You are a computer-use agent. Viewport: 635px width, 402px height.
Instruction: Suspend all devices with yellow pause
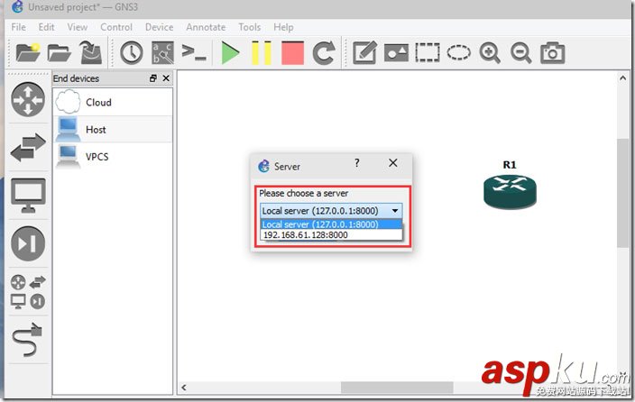pyautogui.click(x=262, y=53)
